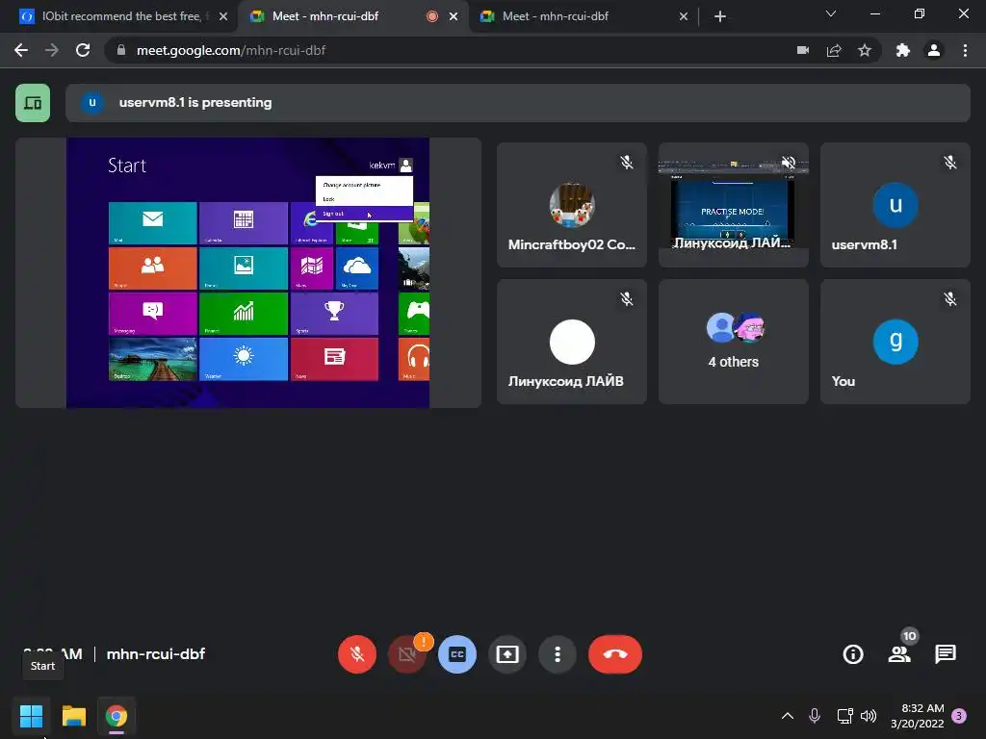Select the uservm8.1 is presenting banner

517,102
